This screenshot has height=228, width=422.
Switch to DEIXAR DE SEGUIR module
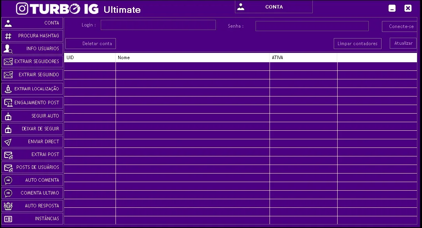tap(32, 129)
